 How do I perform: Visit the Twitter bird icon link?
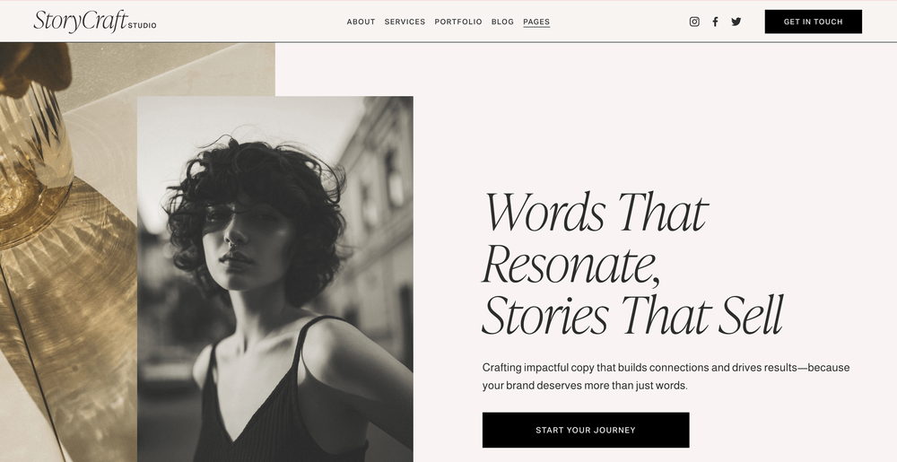[x=736, y=22]
